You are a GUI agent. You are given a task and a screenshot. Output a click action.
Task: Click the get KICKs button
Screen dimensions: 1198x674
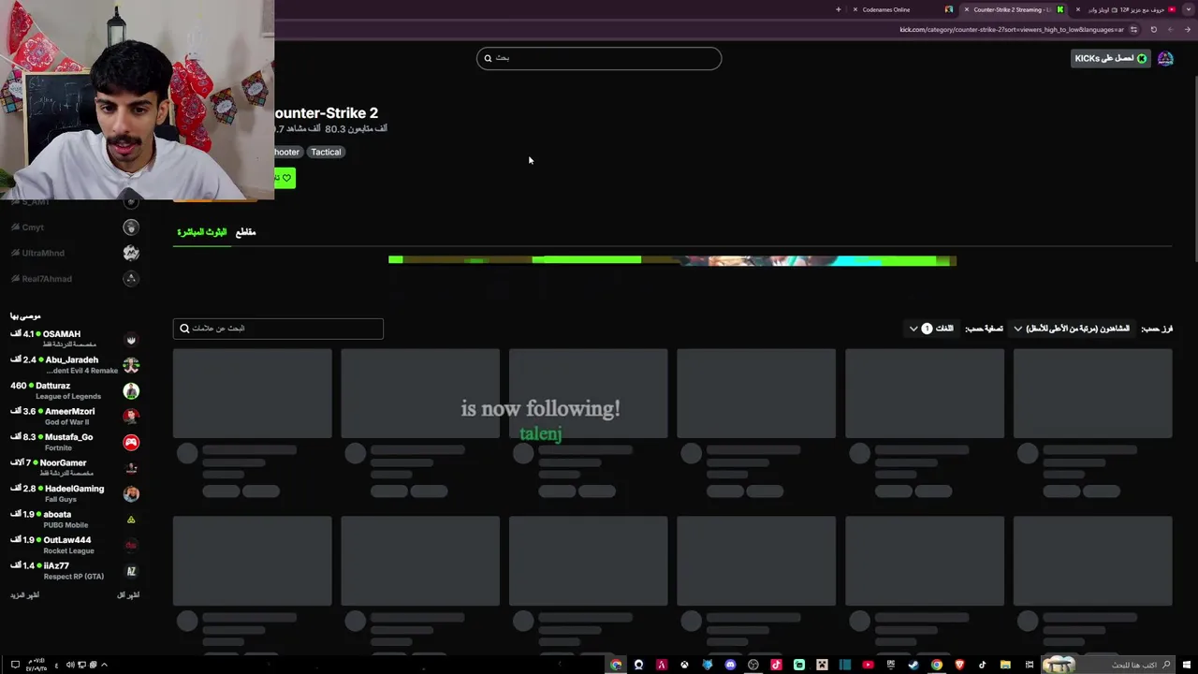[x=1111, y=58]
